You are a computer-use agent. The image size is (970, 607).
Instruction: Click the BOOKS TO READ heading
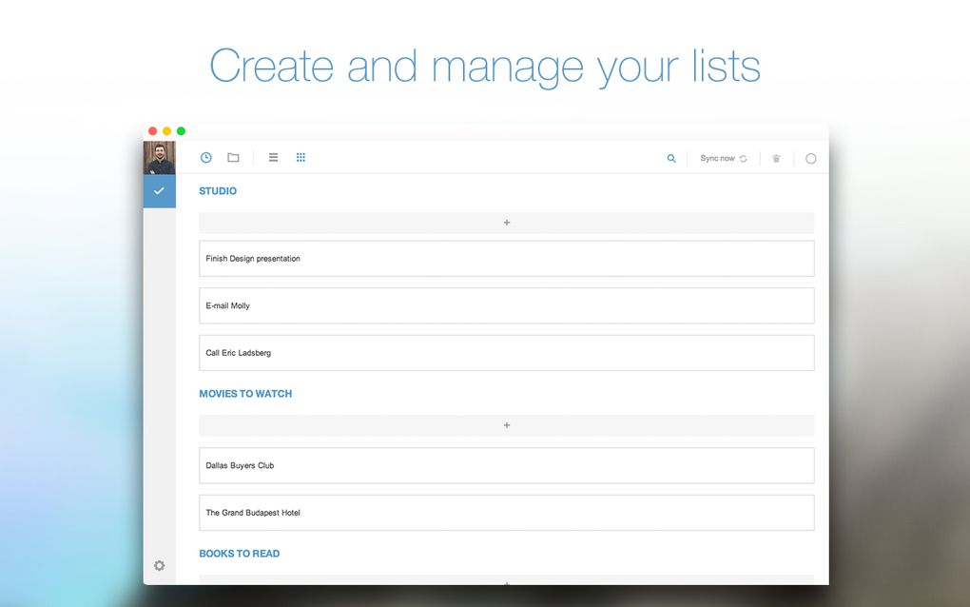239,554
